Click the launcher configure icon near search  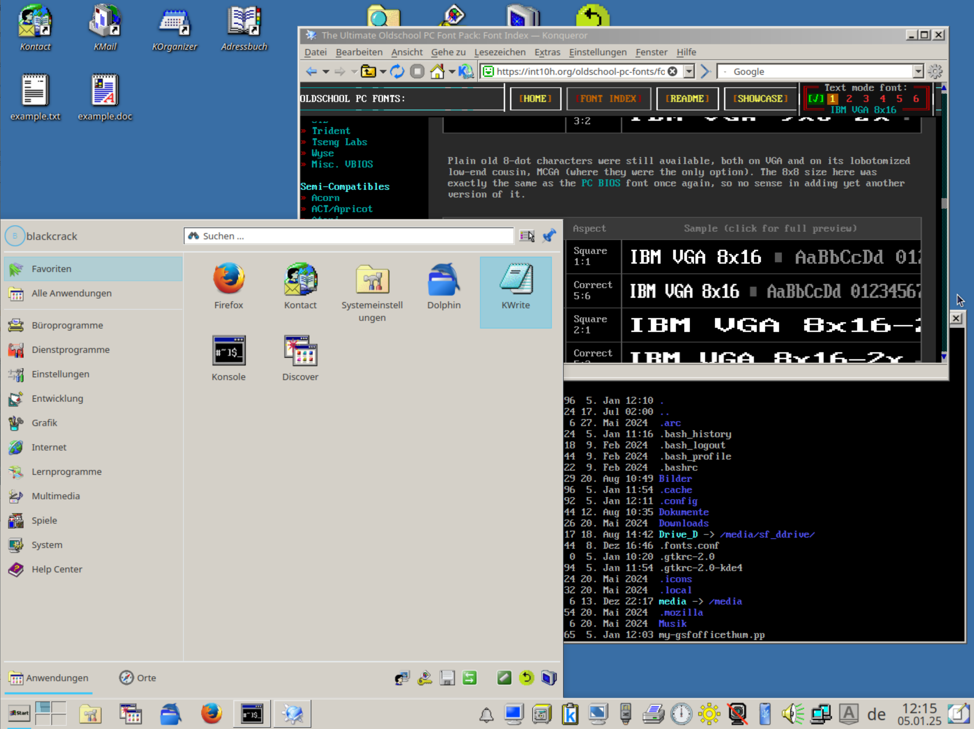[527, 236]
